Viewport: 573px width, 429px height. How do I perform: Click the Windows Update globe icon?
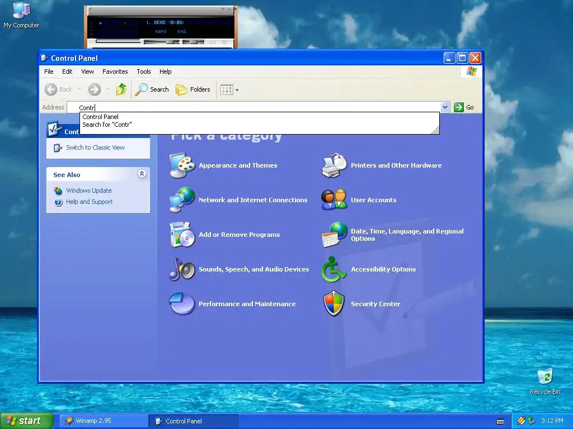pos(58,191)
